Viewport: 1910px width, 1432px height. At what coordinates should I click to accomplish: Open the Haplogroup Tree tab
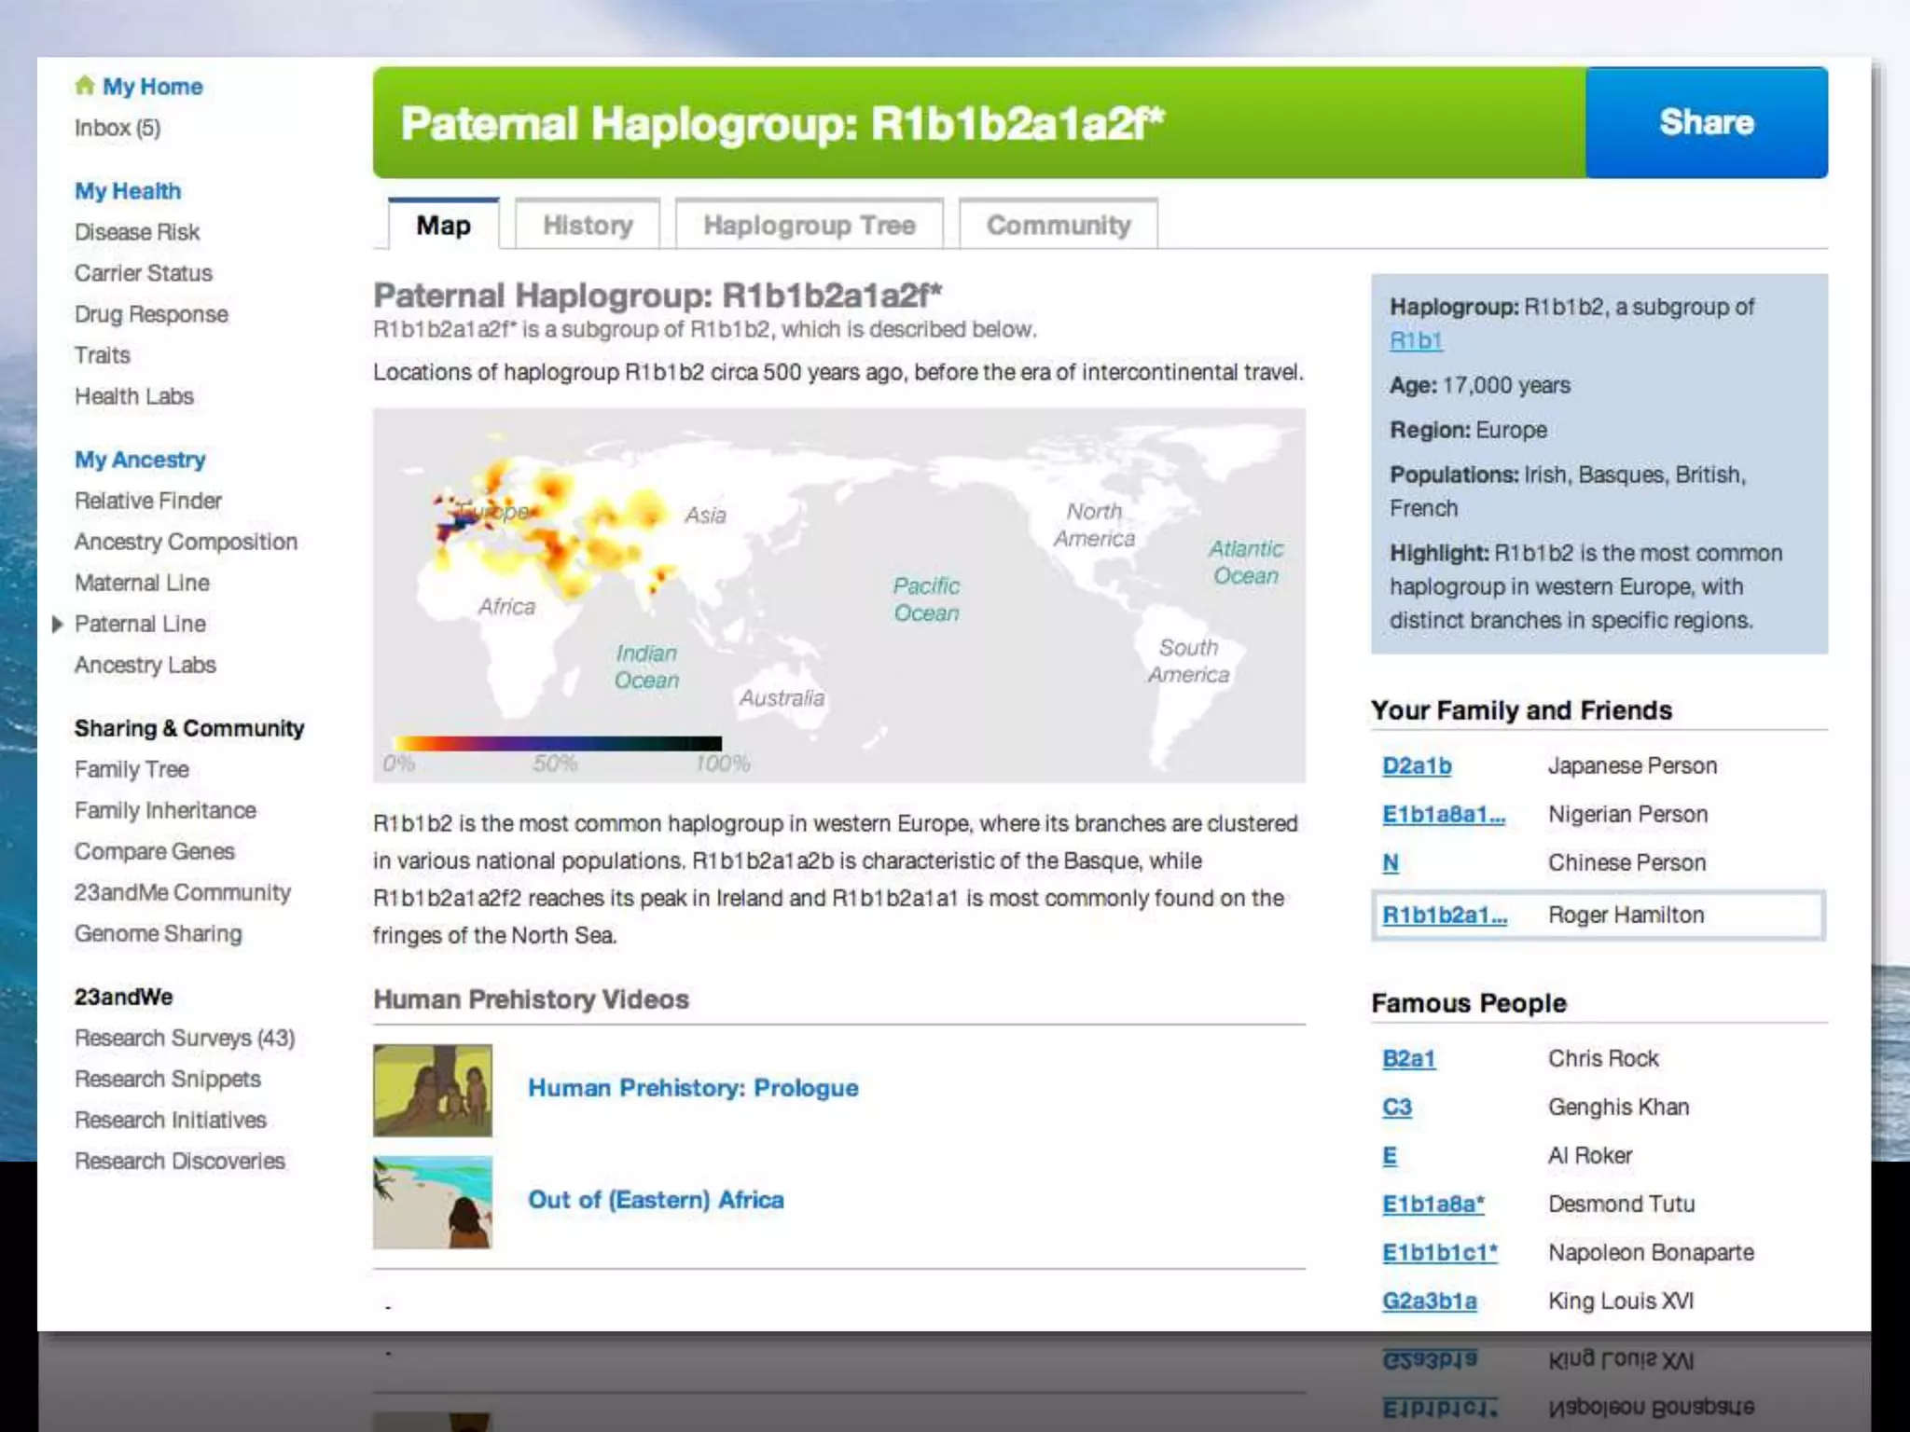coord(809,226)
